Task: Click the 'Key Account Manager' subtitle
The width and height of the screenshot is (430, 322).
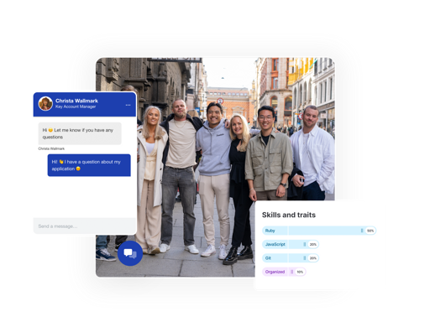Action: pos(76,106)
